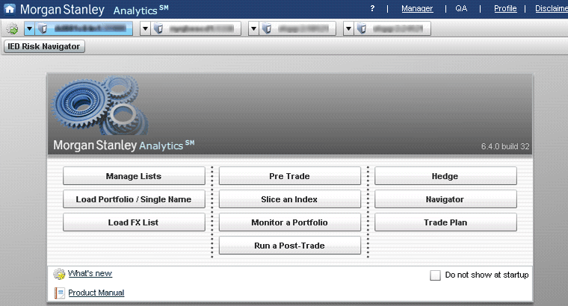Click the fourth workspace cube icon
This screenshot has height=306, width=568.
362,28
